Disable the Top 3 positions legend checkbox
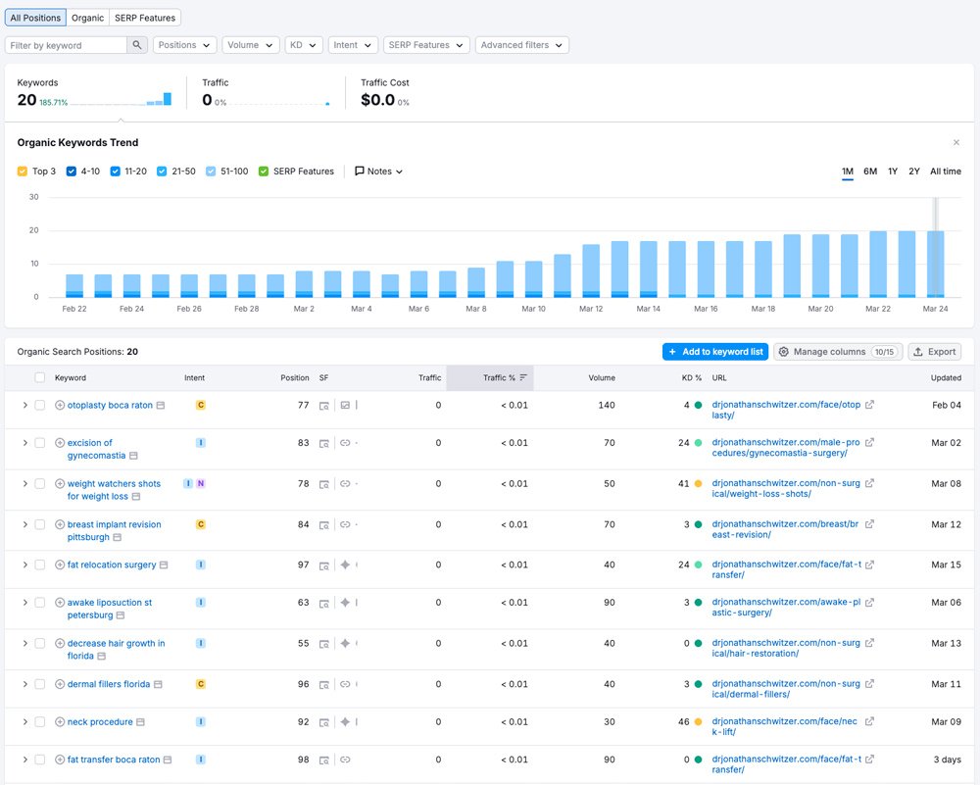This screenshot has width=980, height=785. point(24,171)
